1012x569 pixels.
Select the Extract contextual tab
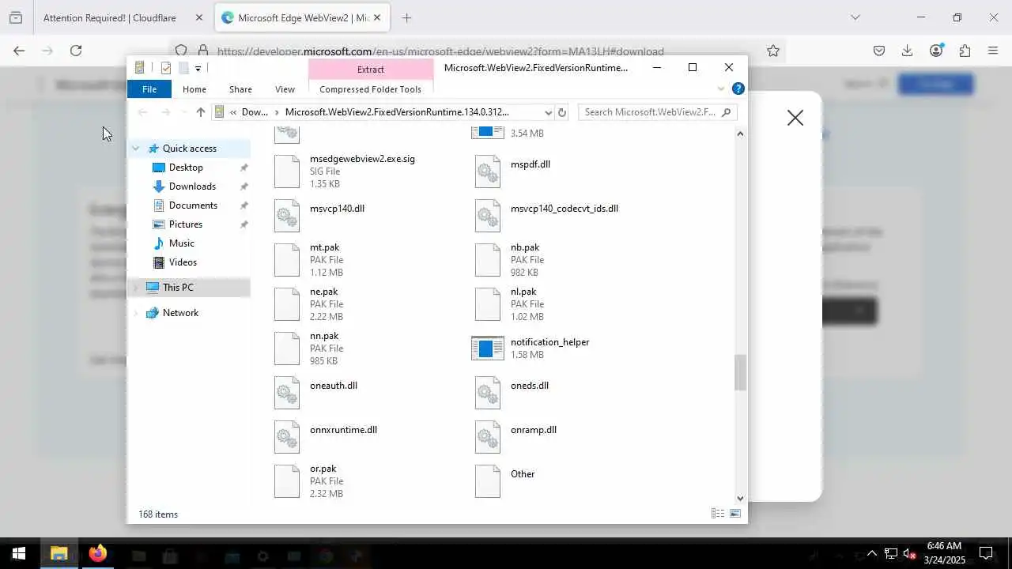[371, 69]
